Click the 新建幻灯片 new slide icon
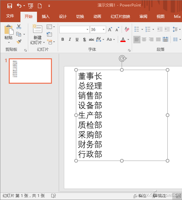The image size is (182, 200). pos(37,29)
